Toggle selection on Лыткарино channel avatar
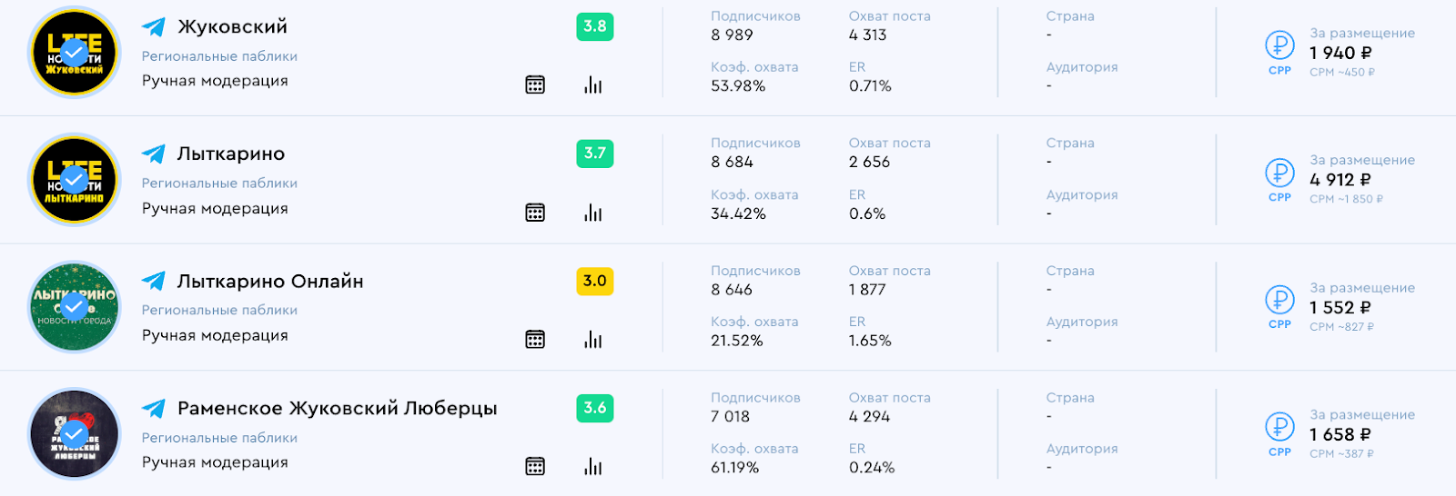 coord(75,179)
